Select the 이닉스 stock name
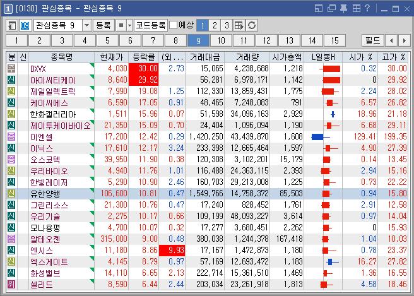This screenshot has width=414, height=296. (x=42, y=148)
